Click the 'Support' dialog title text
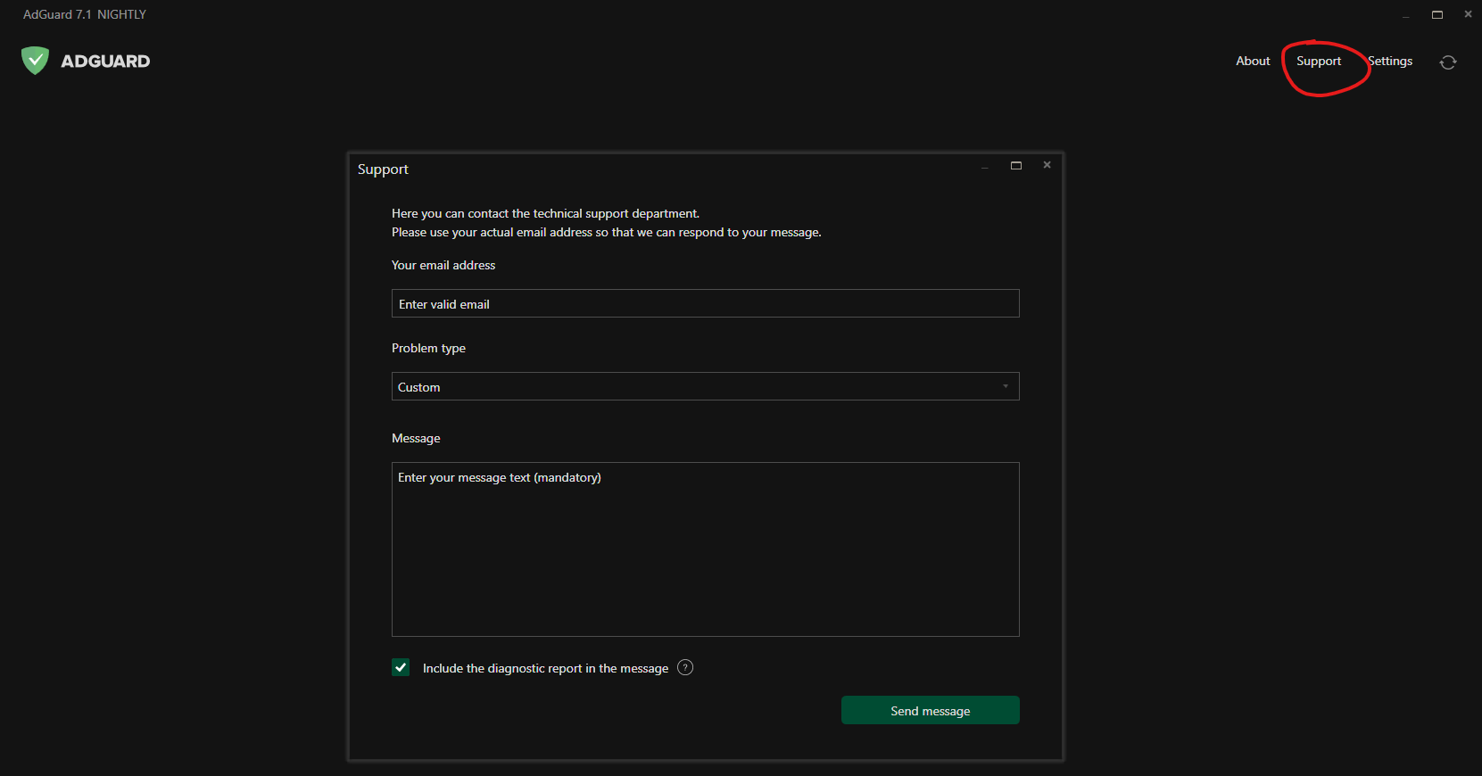 (383, 169)
